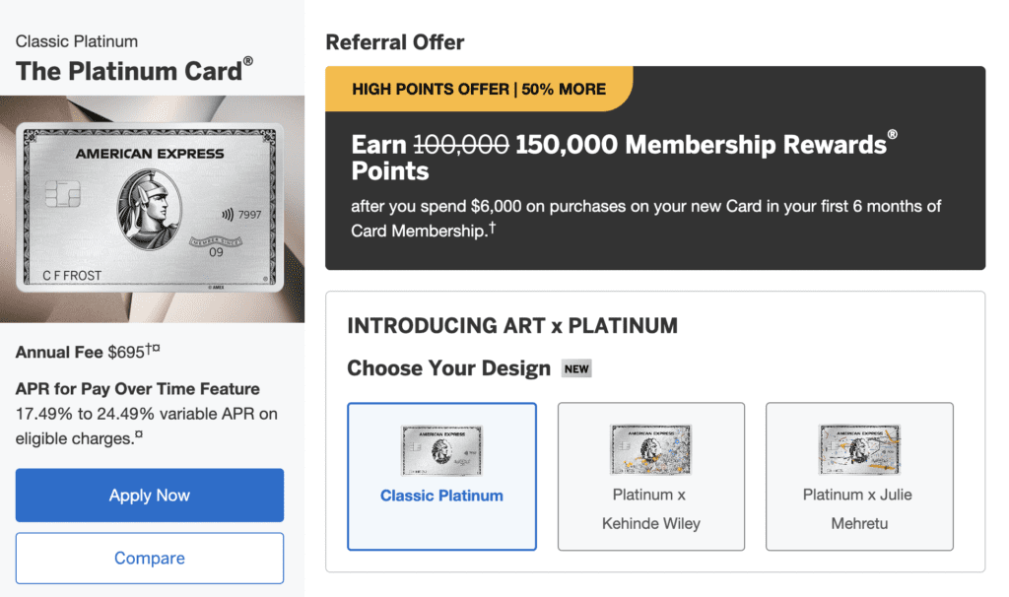The height and width of the screenshot is (597, 1009).
Task: Click The Platinum Card heading
Action: pyautogui.click(x=126, y=71)
